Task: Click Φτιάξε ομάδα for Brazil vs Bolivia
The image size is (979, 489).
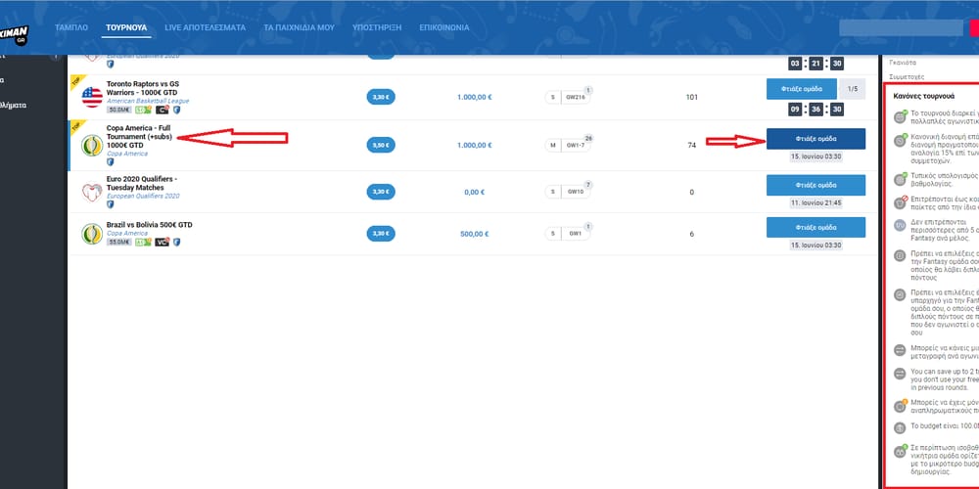Action: pyautogui.click(x=816, y=227)
